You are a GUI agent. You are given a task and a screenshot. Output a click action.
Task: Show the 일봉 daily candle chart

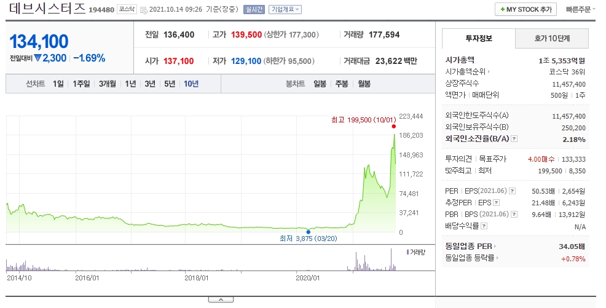[x=320, y=84]
